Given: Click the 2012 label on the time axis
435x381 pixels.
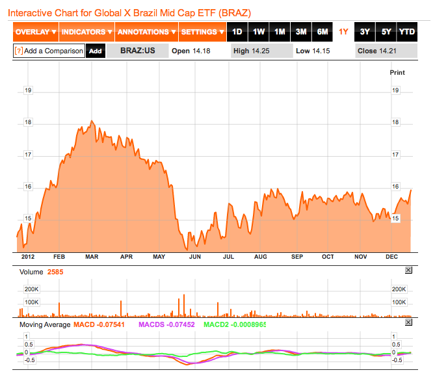Looking at the screenshot, I should (x=28, y=257).
